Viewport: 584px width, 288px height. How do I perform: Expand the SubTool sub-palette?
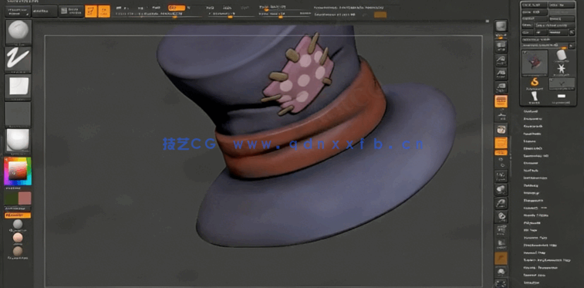point(531,111)
